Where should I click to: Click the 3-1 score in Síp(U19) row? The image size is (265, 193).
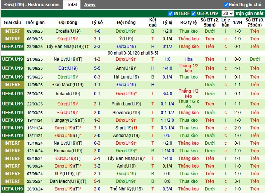tap(97, 128)
